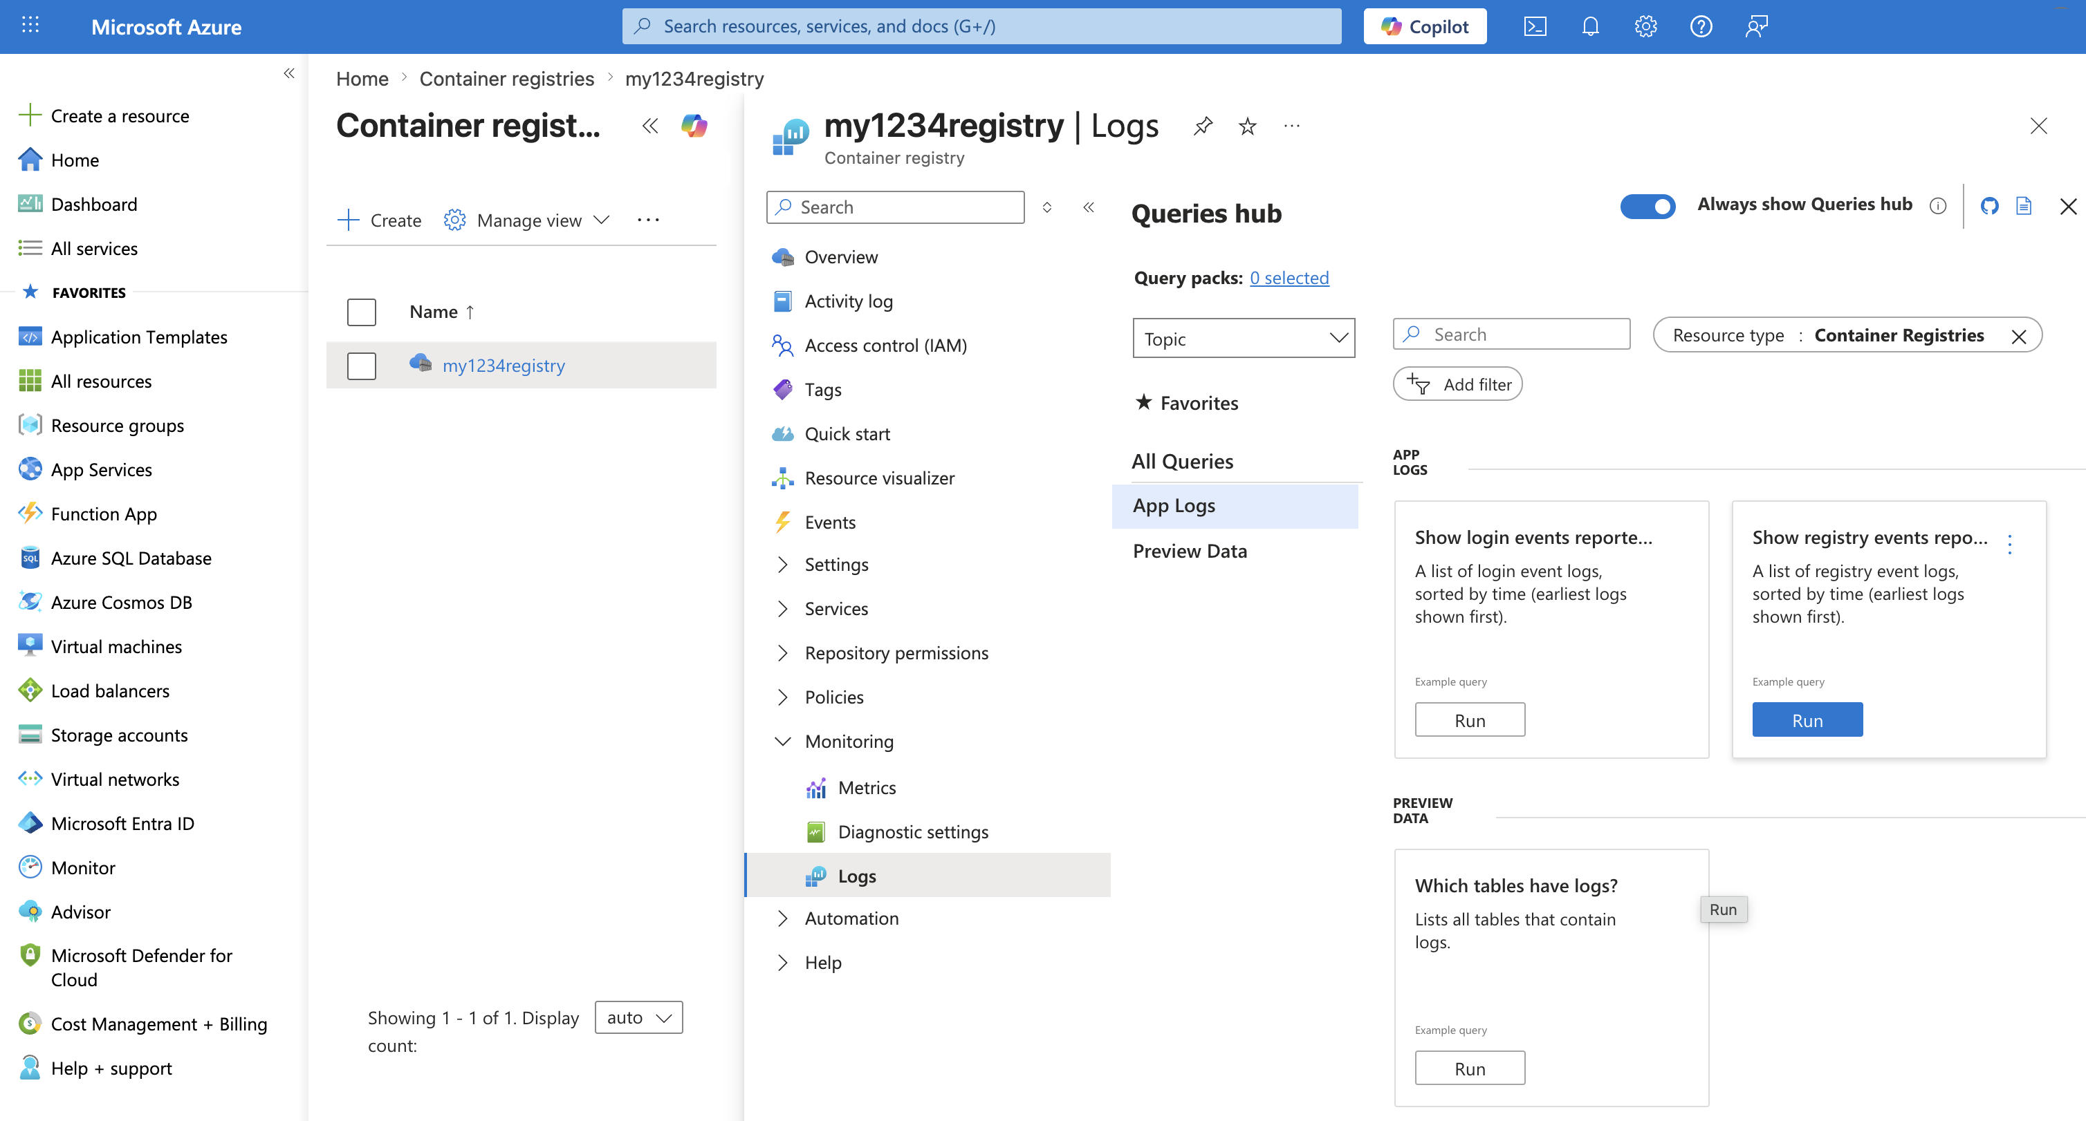Click the global search resources box

(981, 27)
